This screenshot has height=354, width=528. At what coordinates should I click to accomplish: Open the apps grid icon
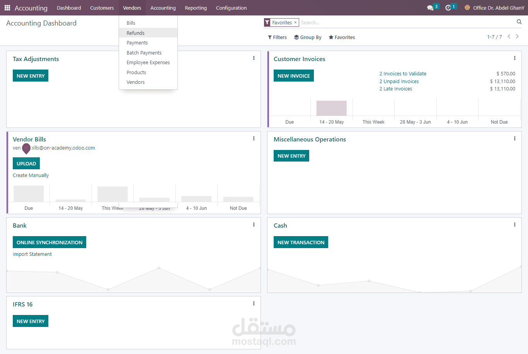tap(7, 8)
